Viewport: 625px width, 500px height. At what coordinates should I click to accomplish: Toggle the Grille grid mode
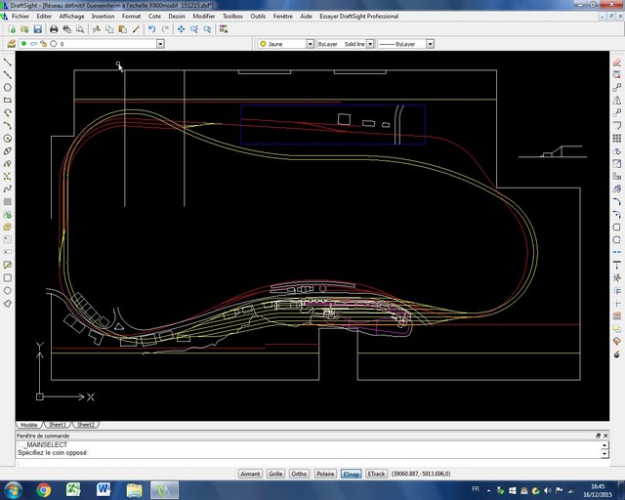[275, 474]
